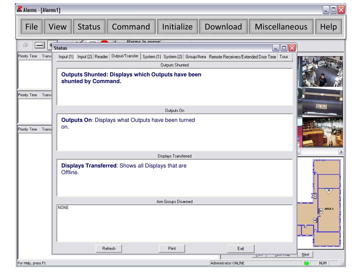
Task: Go to the Tour tab
Action: (x=284, y=57)
